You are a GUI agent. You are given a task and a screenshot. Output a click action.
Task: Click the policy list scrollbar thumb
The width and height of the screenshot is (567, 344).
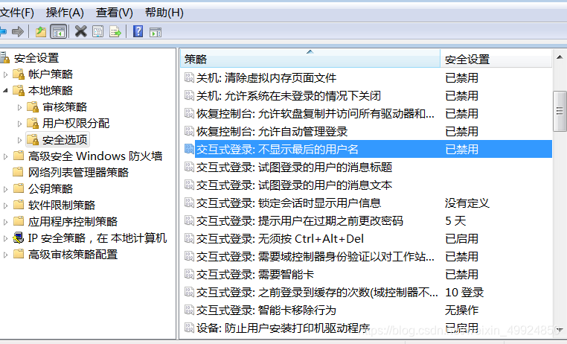(560, 112)
